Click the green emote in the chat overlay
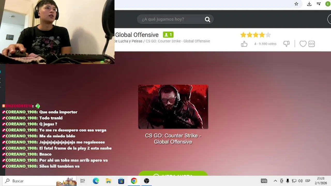This screenshot has height=186, width=331. point(38,106)
